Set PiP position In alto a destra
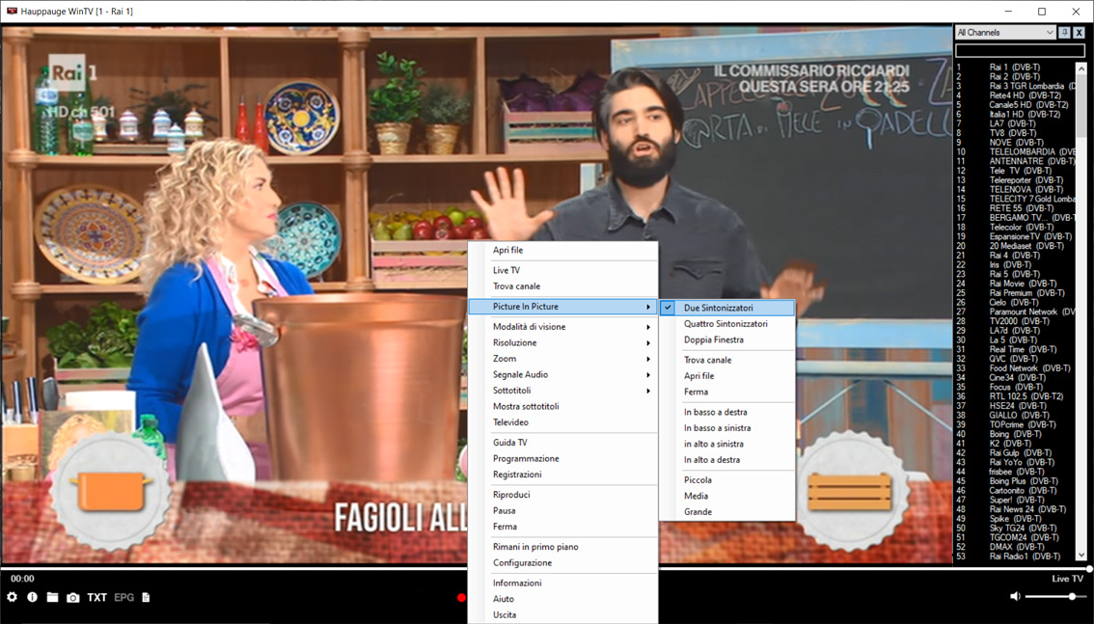1094x624 pixels. click(726, 460)
